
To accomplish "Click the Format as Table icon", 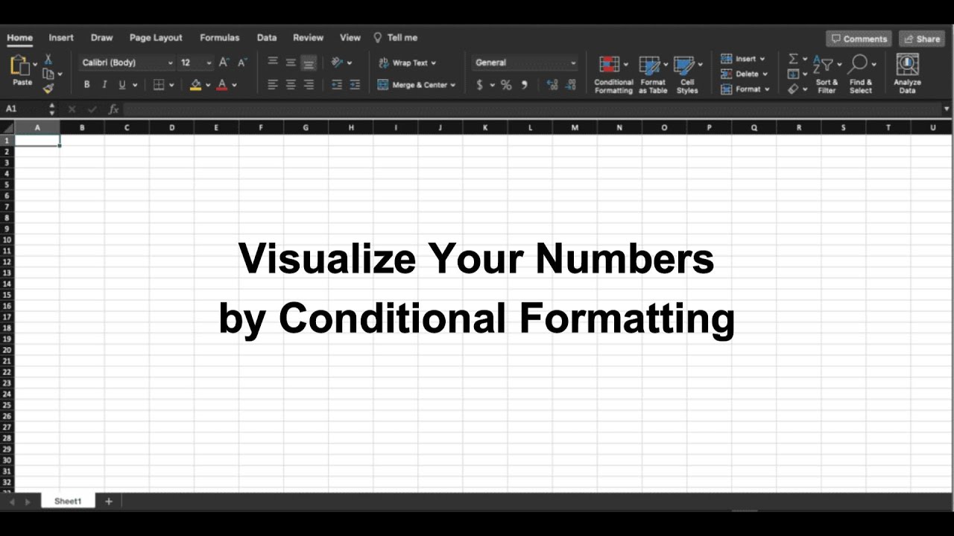I will 649,65.
